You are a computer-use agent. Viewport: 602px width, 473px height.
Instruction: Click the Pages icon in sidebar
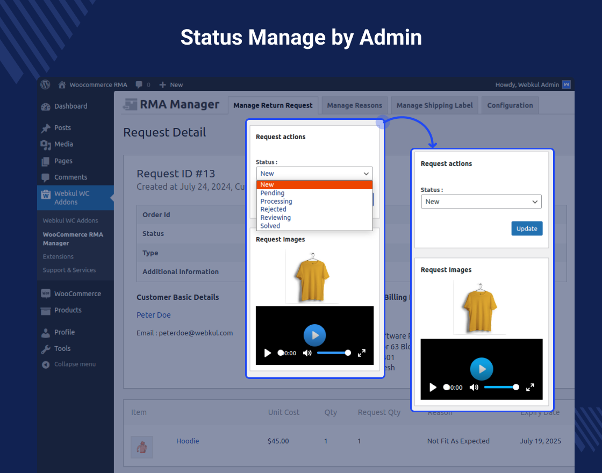(x=46, y=161)
